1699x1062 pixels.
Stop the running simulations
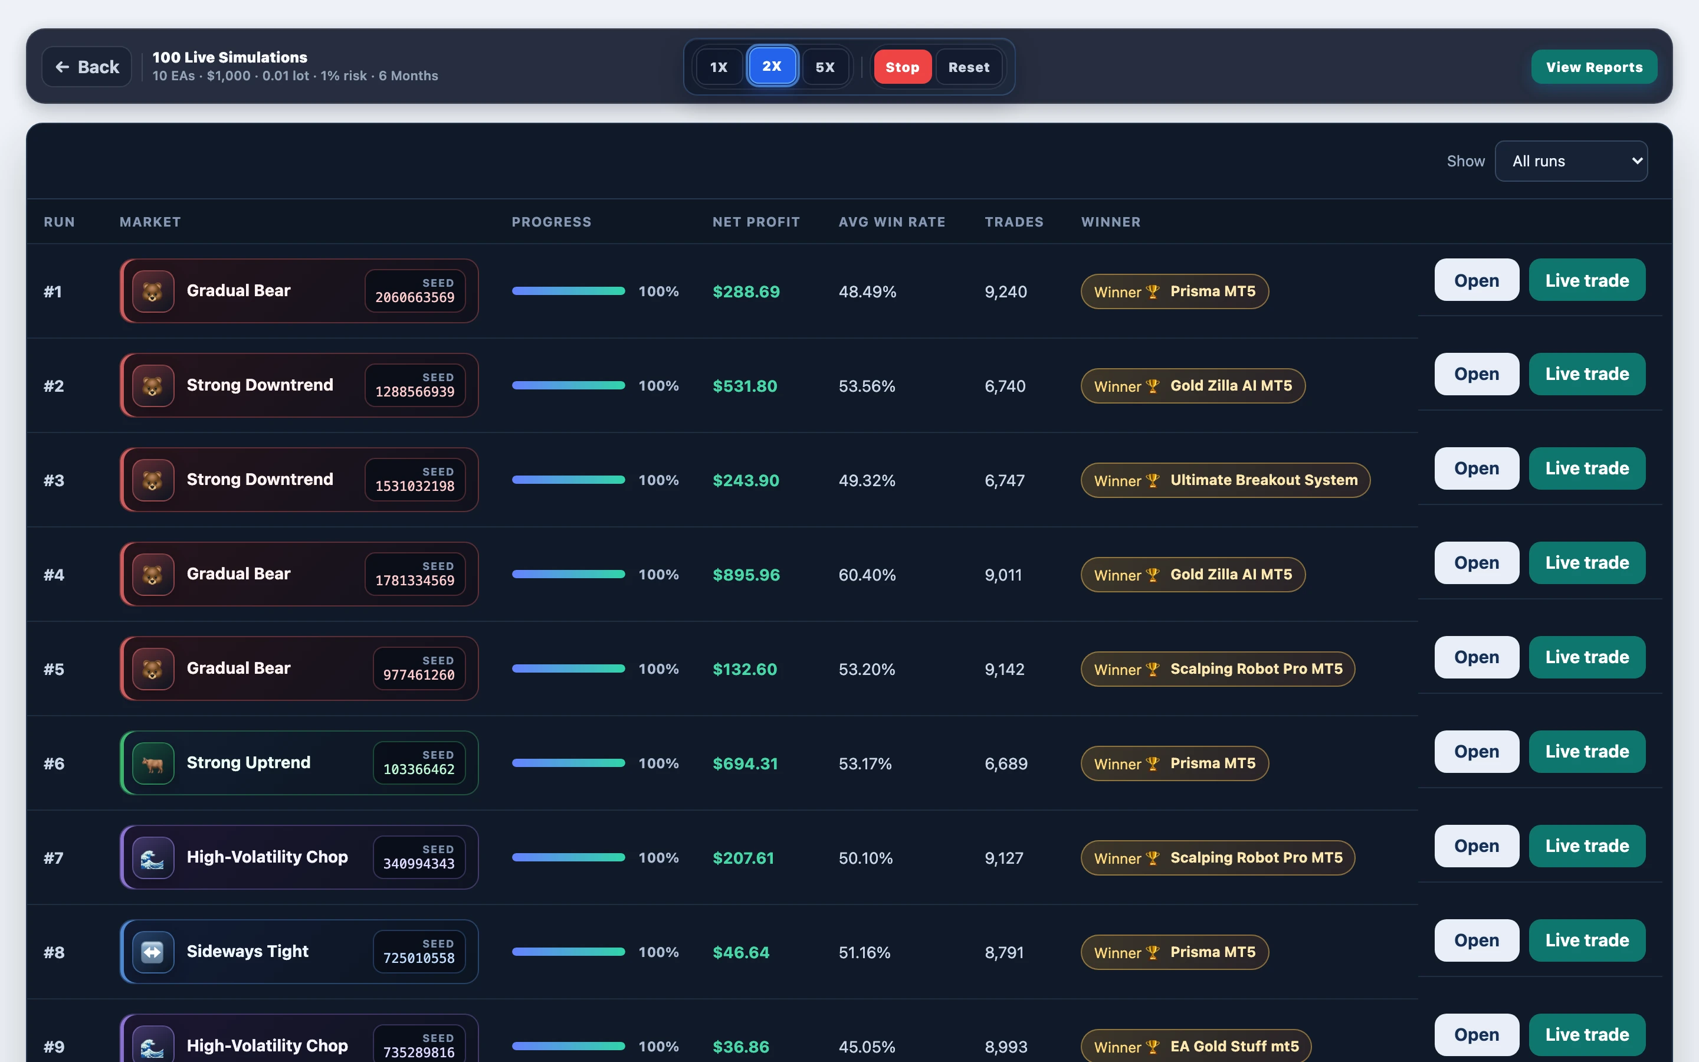point(902,67)
